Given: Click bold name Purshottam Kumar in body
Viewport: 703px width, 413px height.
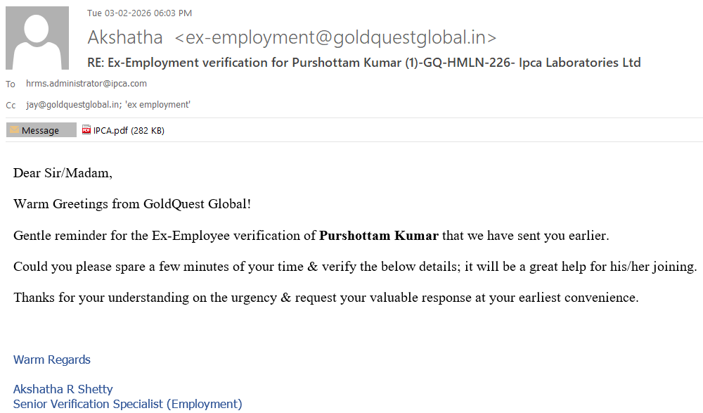Looking at the screenshot, I should pyautogui.click(x=378, y=236).
